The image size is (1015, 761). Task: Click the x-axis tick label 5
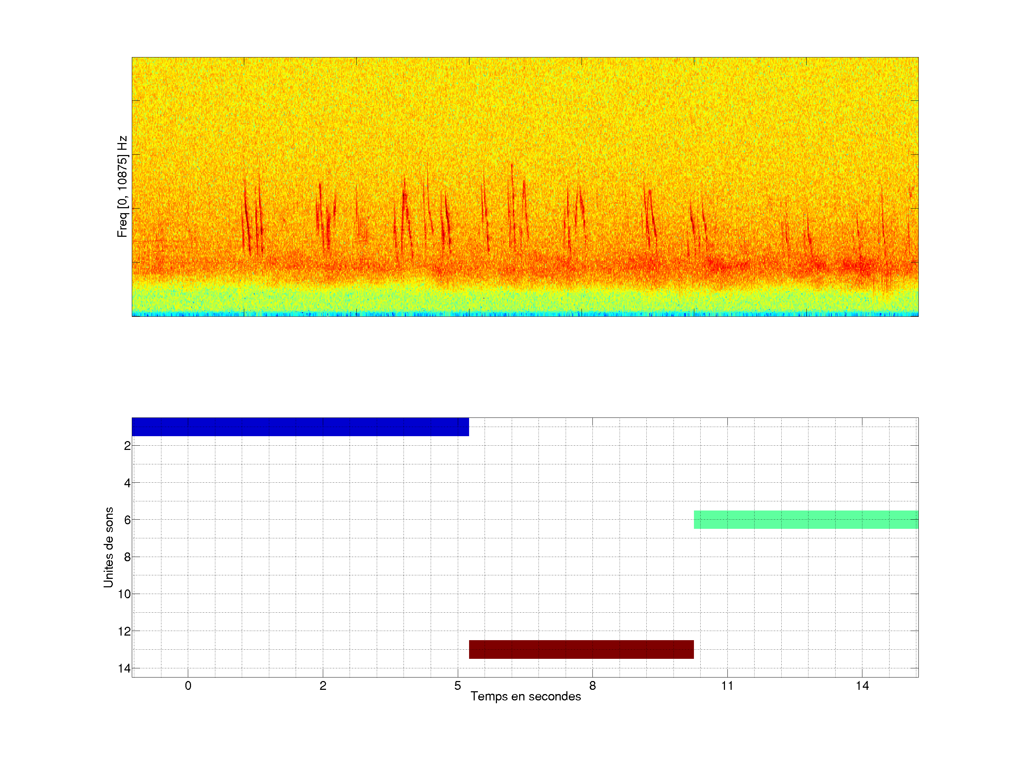[457, 686]
